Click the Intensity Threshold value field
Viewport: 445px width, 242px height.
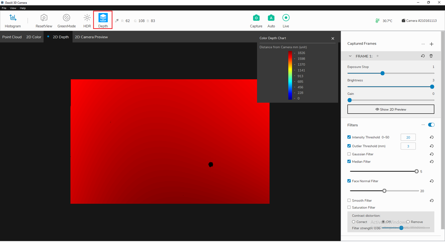click(408, 137)
